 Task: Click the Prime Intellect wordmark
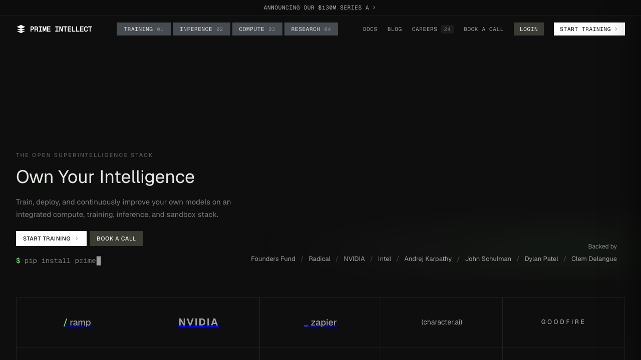pyautogui.click(x=61, y=29)
